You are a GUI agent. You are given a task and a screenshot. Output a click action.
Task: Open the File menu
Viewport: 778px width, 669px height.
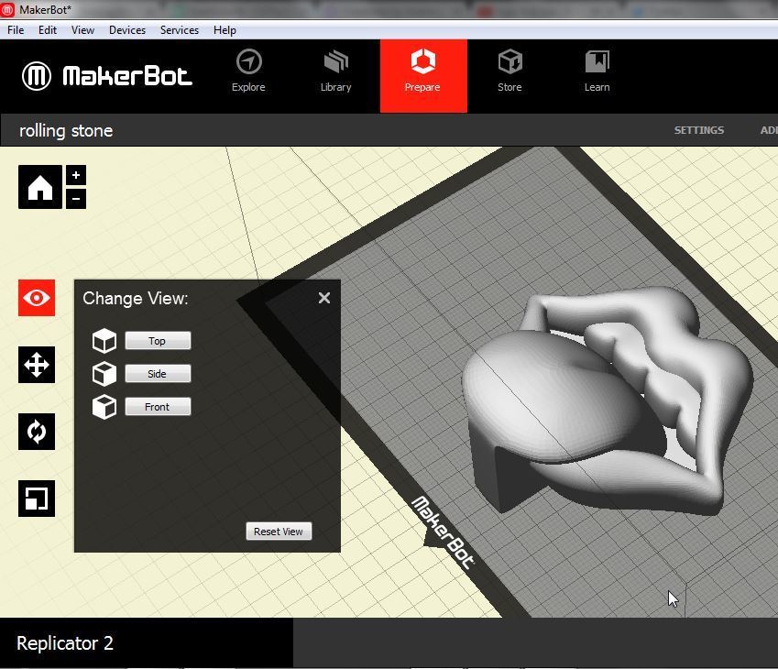click(x=16, y=30)
